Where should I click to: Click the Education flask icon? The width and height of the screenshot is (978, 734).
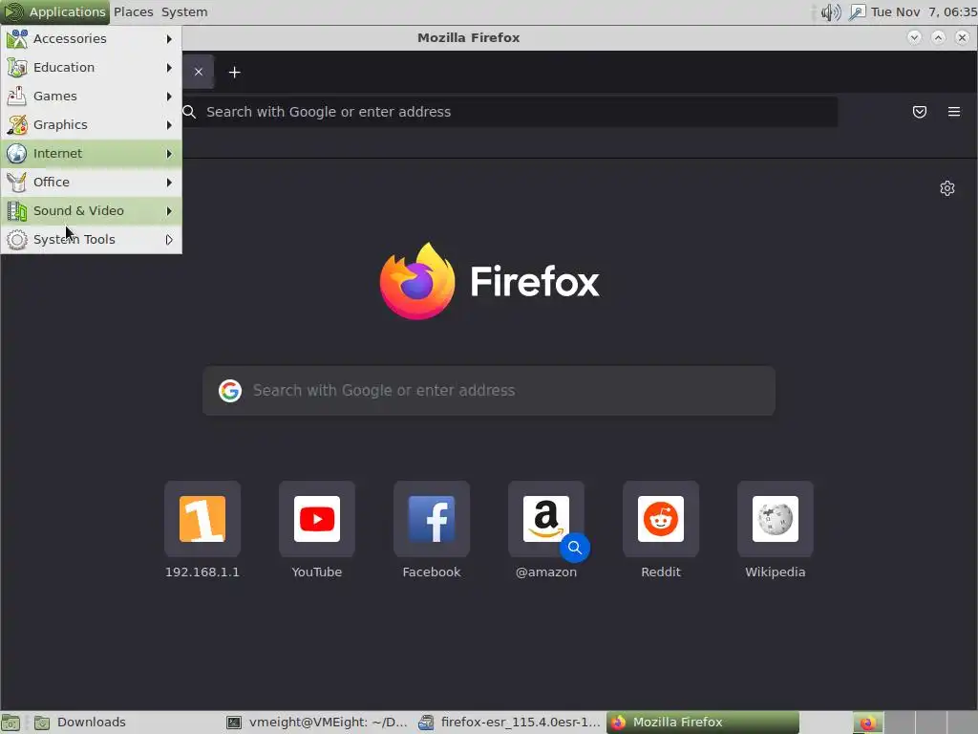click(x=17, y=68)
